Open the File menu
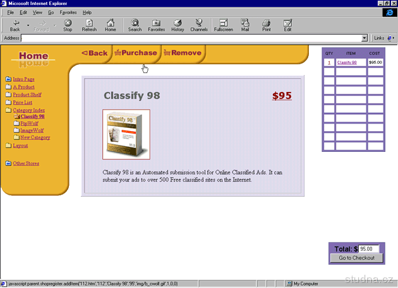Image resolution: width=398 pixels, height=288 pixels. [x=10, y=13]
